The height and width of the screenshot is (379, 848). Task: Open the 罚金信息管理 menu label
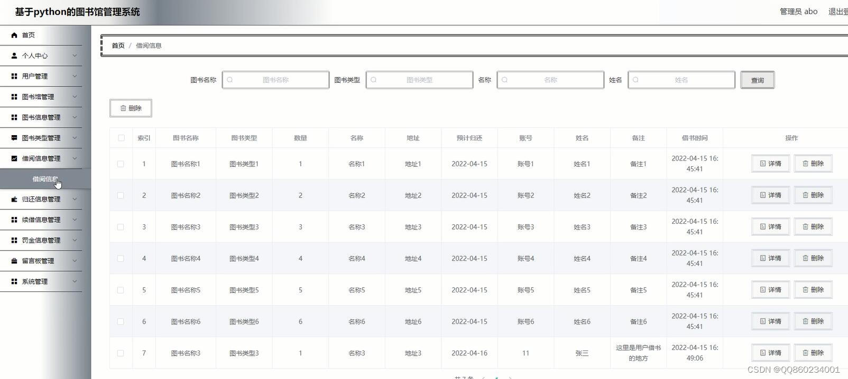click(41, 240)
